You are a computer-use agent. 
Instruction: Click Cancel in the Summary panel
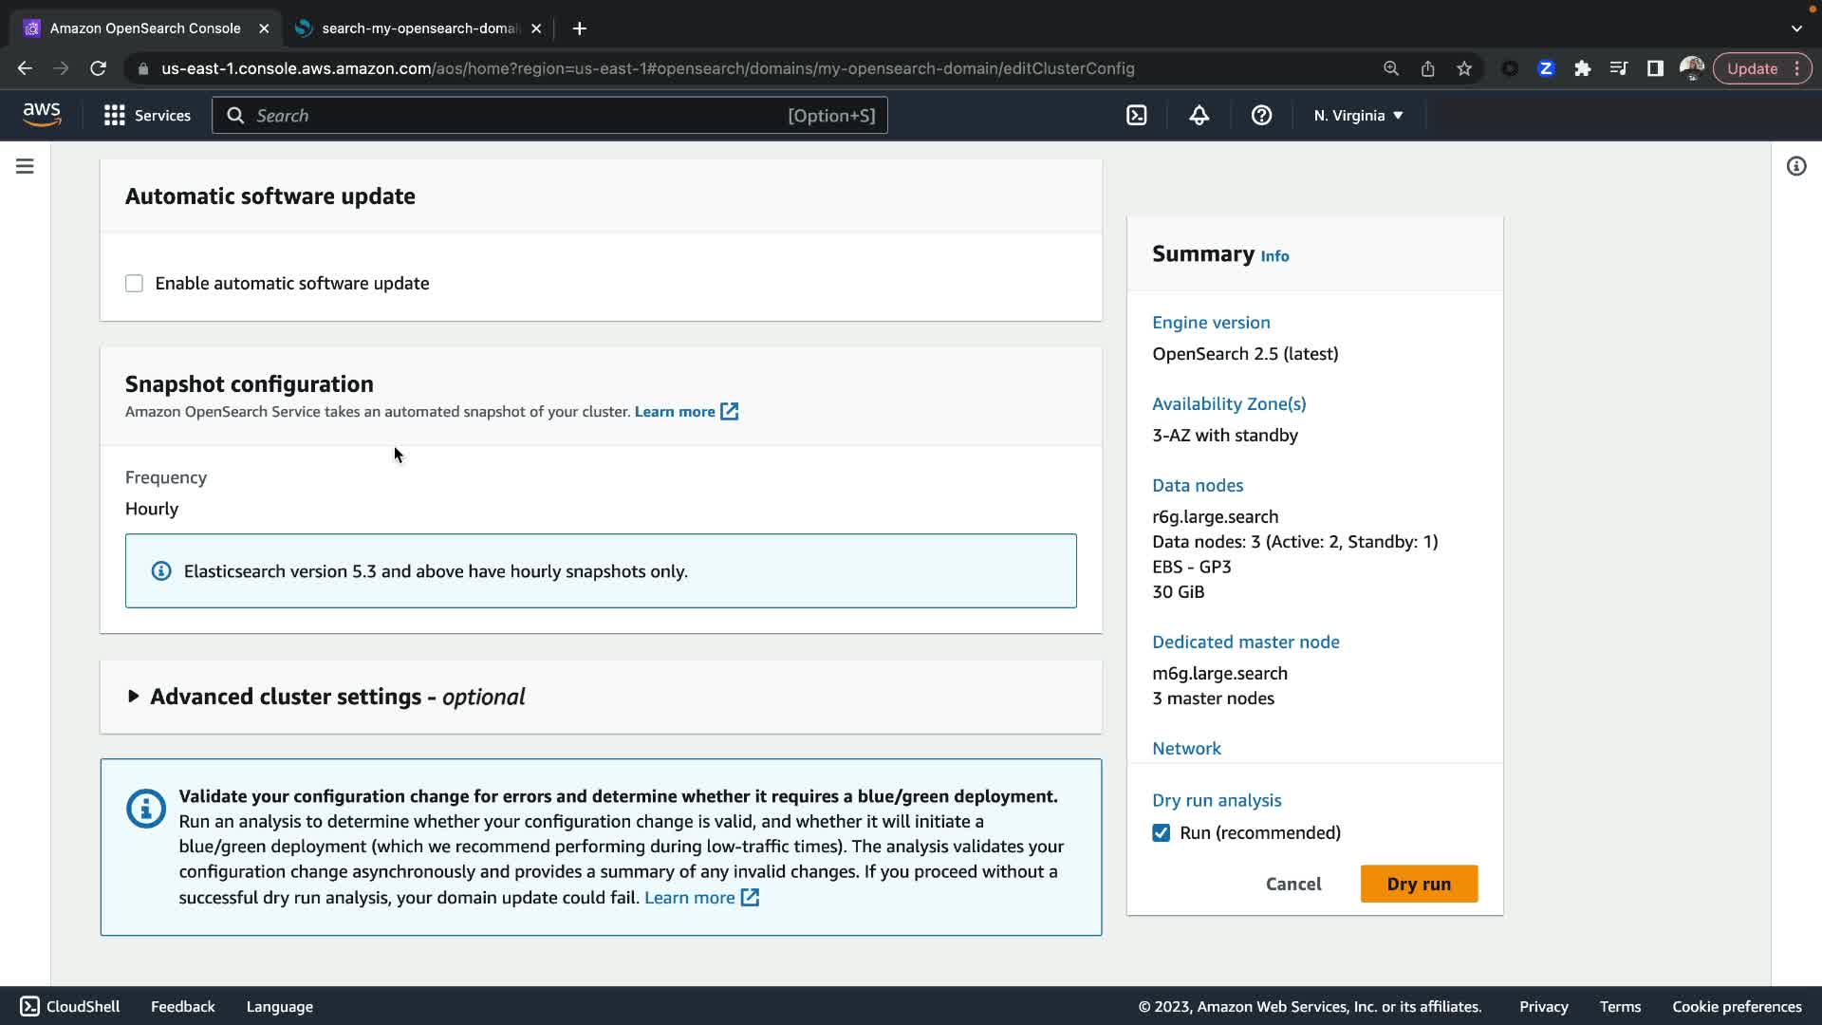(x=1292, y=884)
